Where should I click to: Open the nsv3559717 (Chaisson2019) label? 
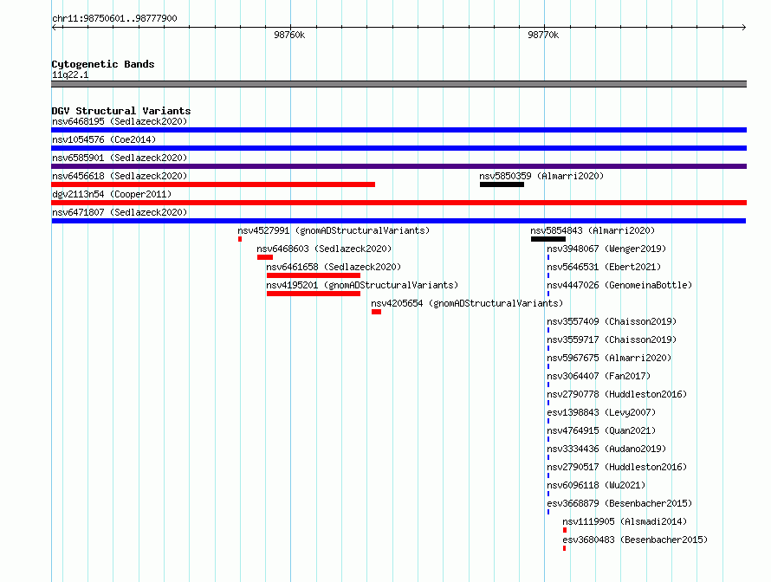point(612,339)
